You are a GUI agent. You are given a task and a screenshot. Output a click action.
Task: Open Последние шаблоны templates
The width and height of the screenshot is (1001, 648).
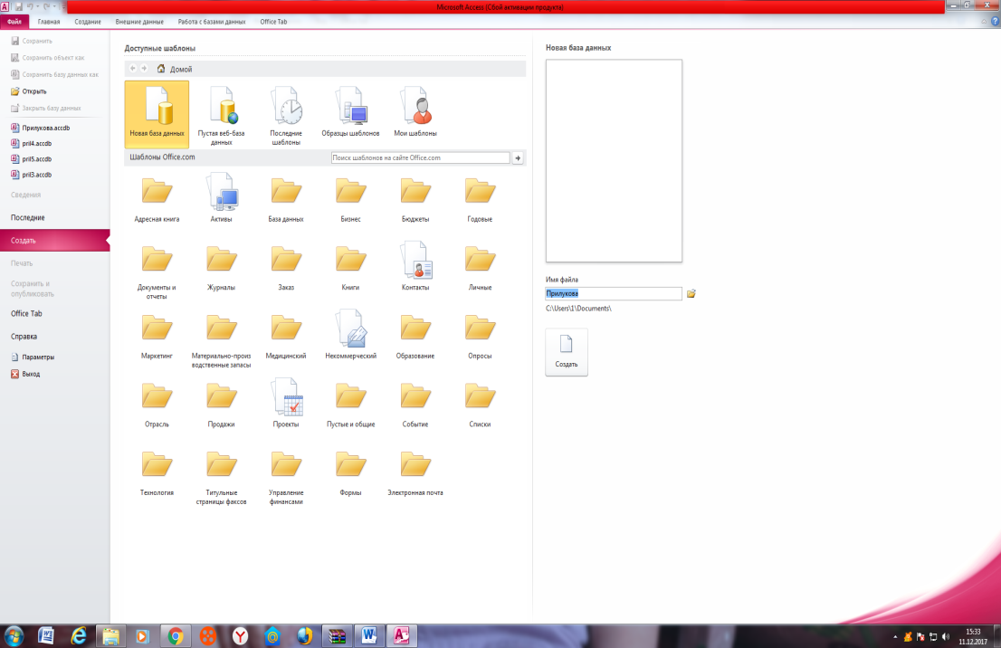pyautogui.click(x=285, y=115)
